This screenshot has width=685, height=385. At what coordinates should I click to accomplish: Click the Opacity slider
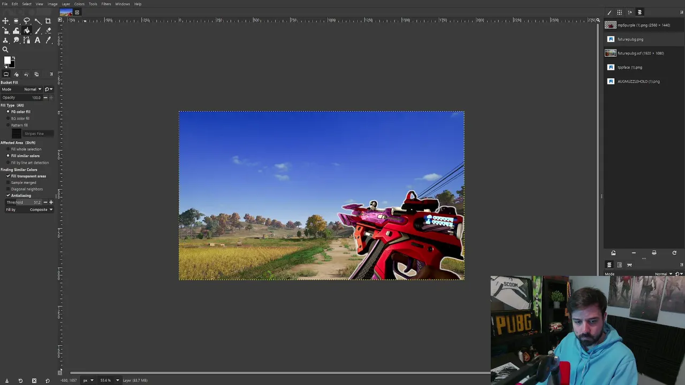pos(21,97)
